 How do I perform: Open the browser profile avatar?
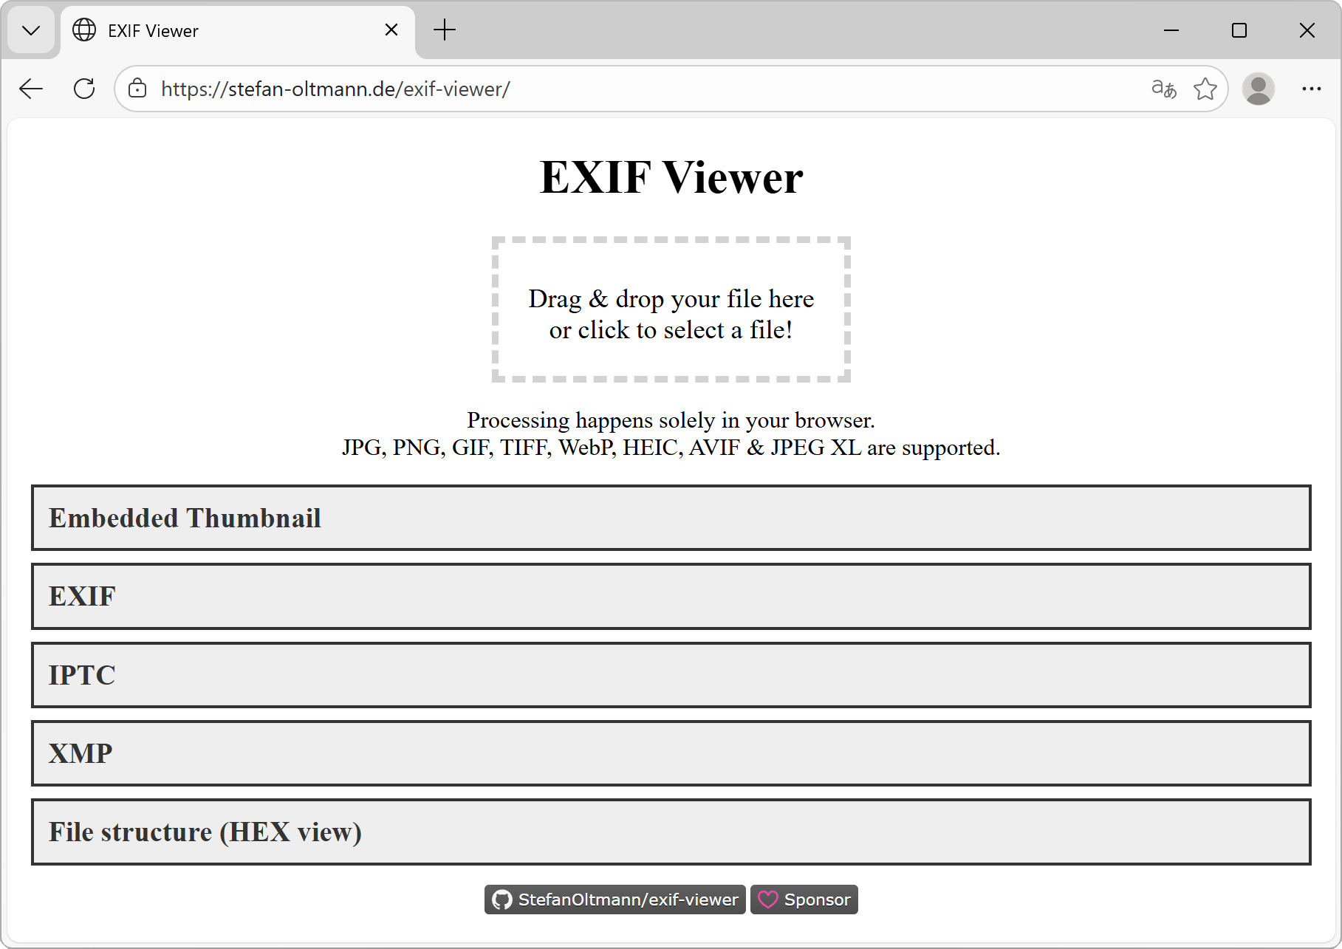click(x=1259, y=89)
